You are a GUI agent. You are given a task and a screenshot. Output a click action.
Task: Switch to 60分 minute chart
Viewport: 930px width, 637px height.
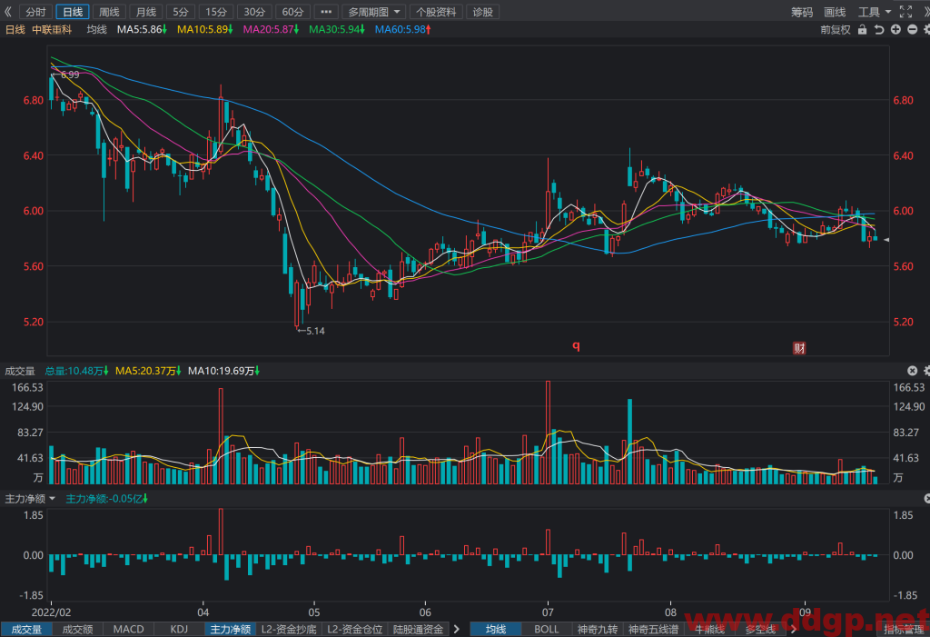coord(292,12)
